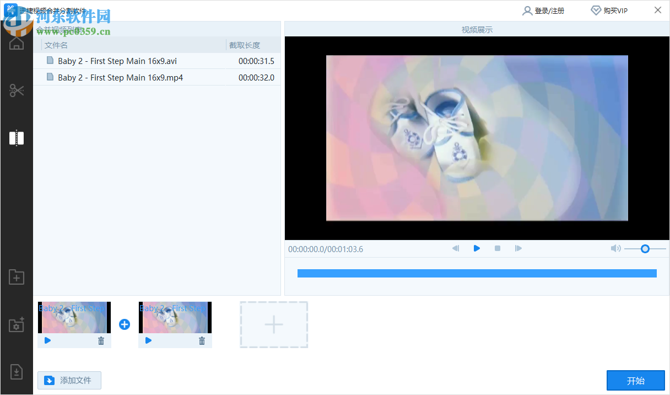Delete the first clip with trash icon
The height and width of the screenshot is (395, 670).
[x=101, y=341]
